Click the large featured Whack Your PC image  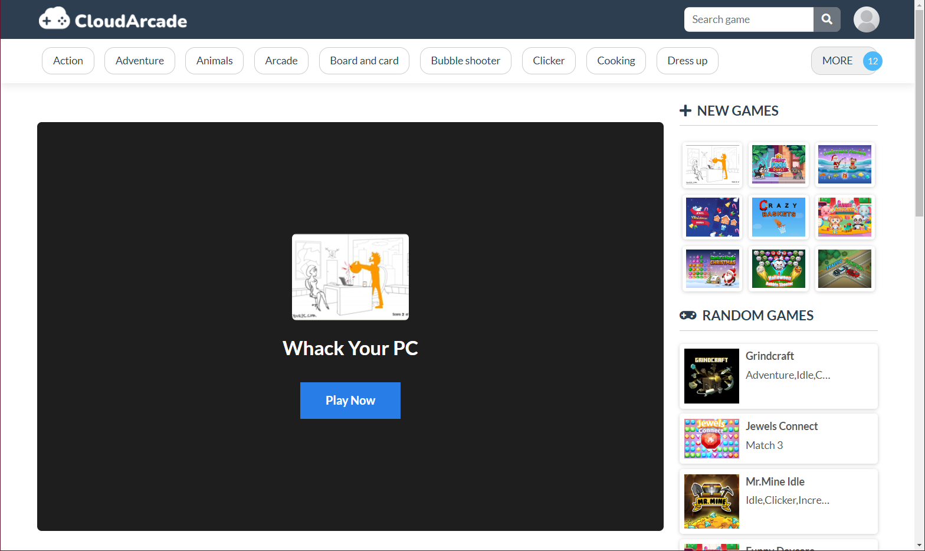(350, 277)
